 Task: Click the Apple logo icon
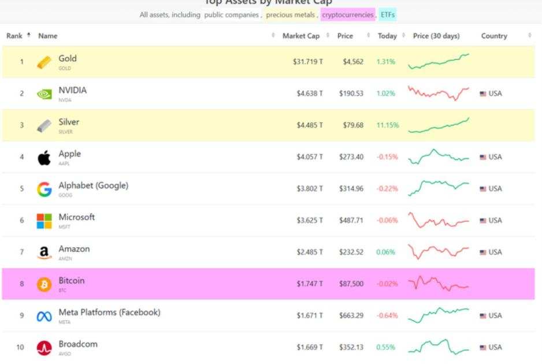click(x=44, y=157)
